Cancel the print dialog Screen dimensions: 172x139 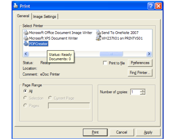click(x=122, y=132)
